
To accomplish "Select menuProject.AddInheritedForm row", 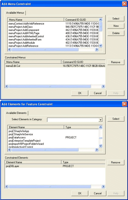I will 54,40.
